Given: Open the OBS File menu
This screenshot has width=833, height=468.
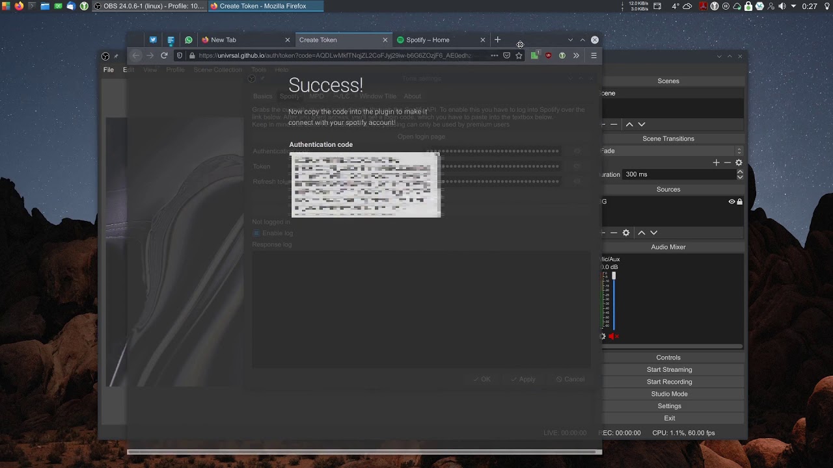Looking at the screenshot, I should pyautogui.click(x=109, y=70).
